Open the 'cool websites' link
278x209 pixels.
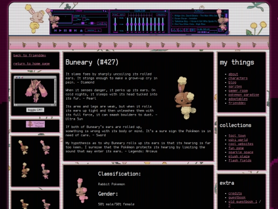(241, 144)
